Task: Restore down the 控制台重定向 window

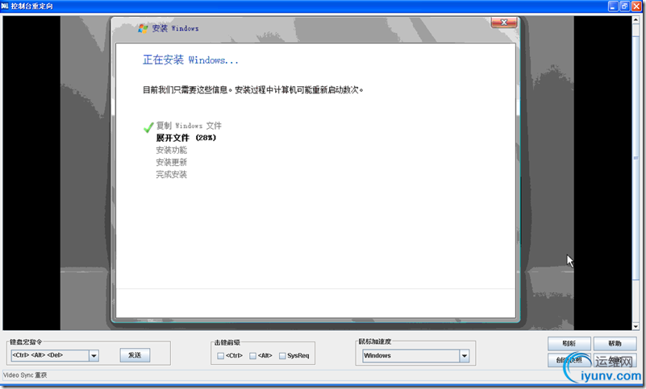Action: [x=624, y=6]
